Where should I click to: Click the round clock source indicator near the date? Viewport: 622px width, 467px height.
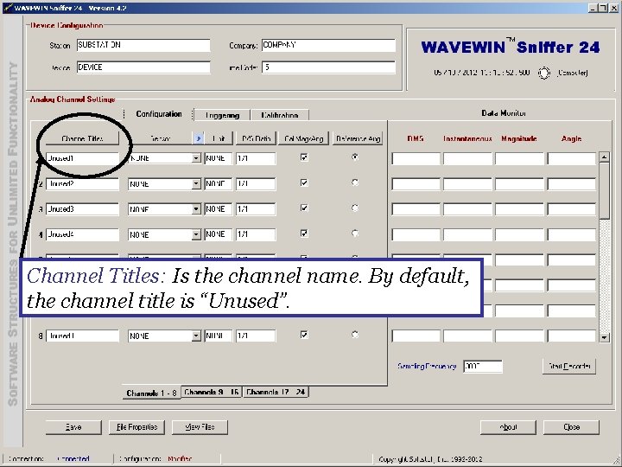pyautogui.click(x=544, y=73)
